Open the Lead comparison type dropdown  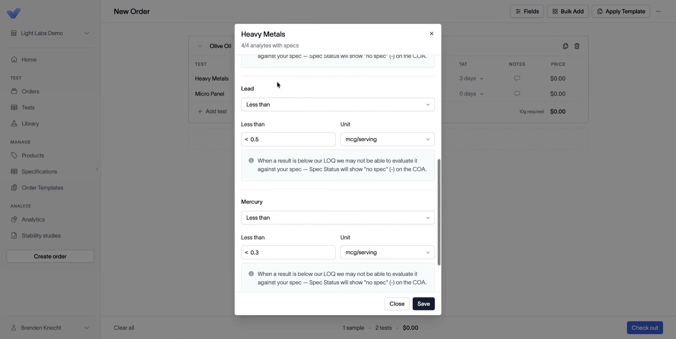[338, 105]
